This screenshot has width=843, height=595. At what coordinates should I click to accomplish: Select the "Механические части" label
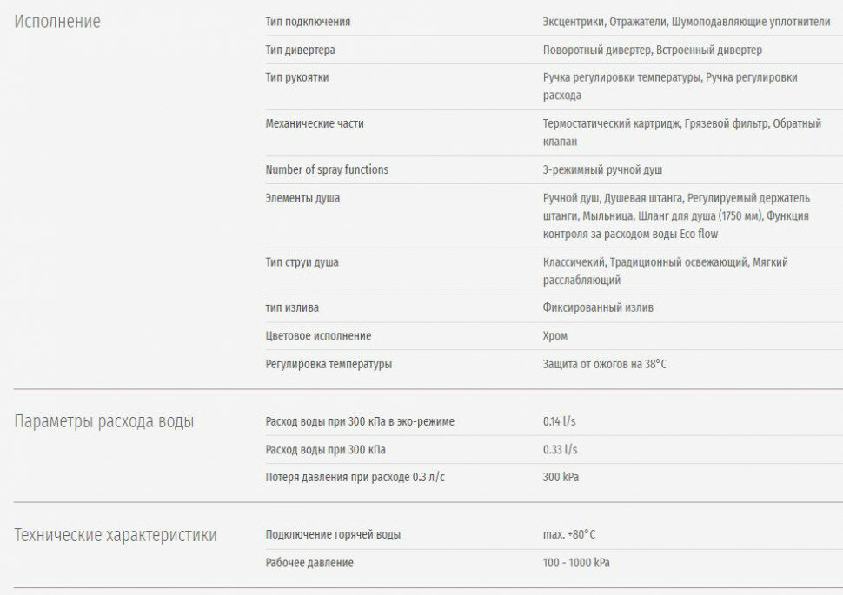[315, 124]
